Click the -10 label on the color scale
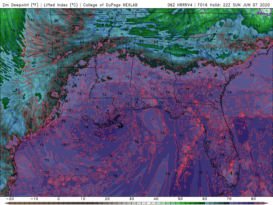The height and width of the screenshot is (205, 273). click(34, 199)
